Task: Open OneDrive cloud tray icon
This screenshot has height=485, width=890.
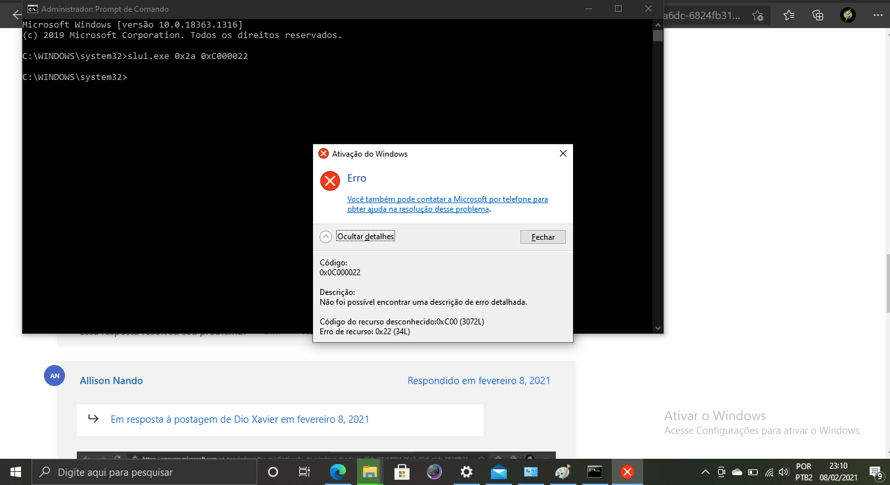Action: pyautogui.click(x=737, y=472)
